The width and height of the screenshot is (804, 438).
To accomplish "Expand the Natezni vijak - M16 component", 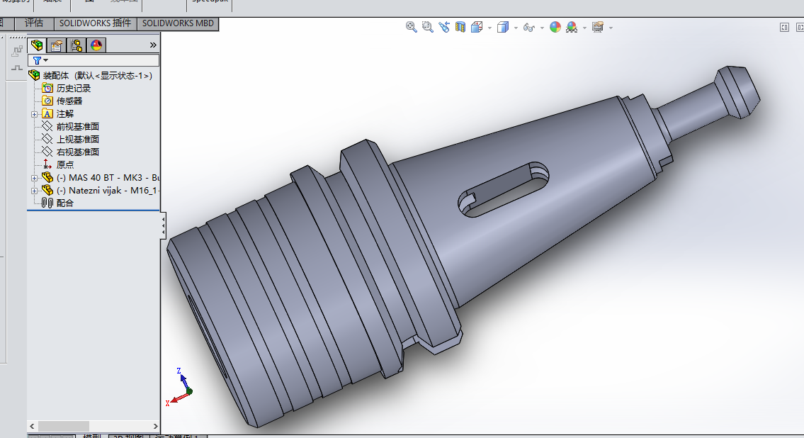I will click(34, 191).
